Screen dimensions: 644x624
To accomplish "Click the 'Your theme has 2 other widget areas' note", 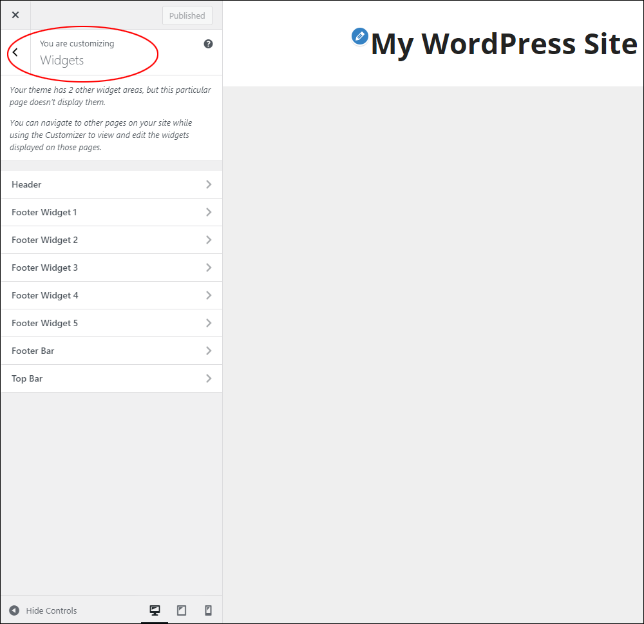I will coord(110,96).
